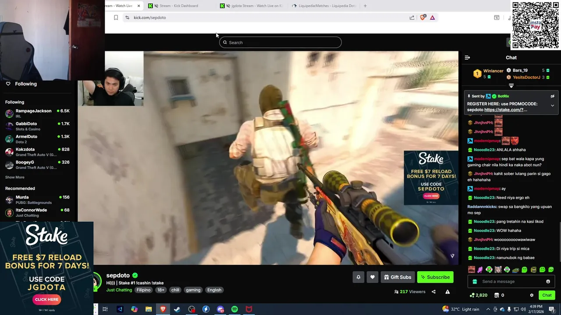This screenshot has width=561, height=315.
Task: Open a new browser tab
Action: click(x=365, y=6)
